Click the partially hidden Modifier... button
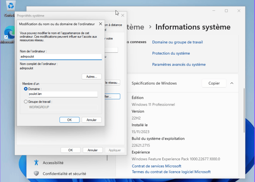Image resolution: width=255 pixels, height=182 pixels. pos(112,97)
